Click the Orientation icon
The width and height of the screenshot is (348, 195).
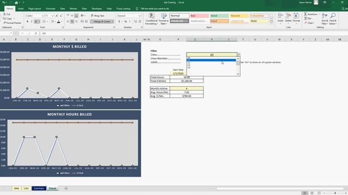tap(83, 16)
